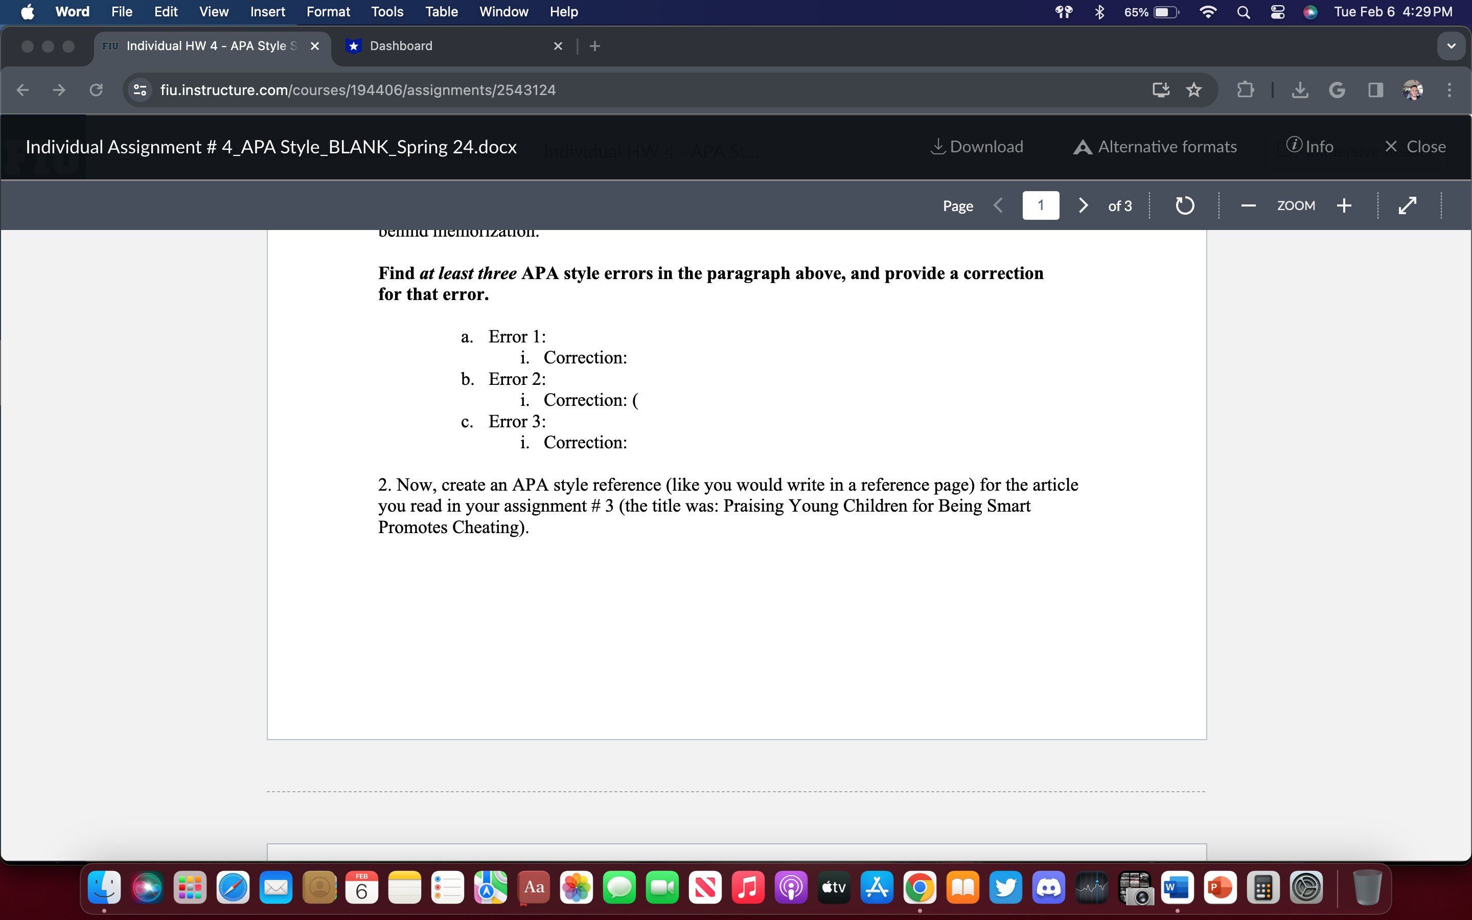
Task: Download the assignment document
Action: 976,146
